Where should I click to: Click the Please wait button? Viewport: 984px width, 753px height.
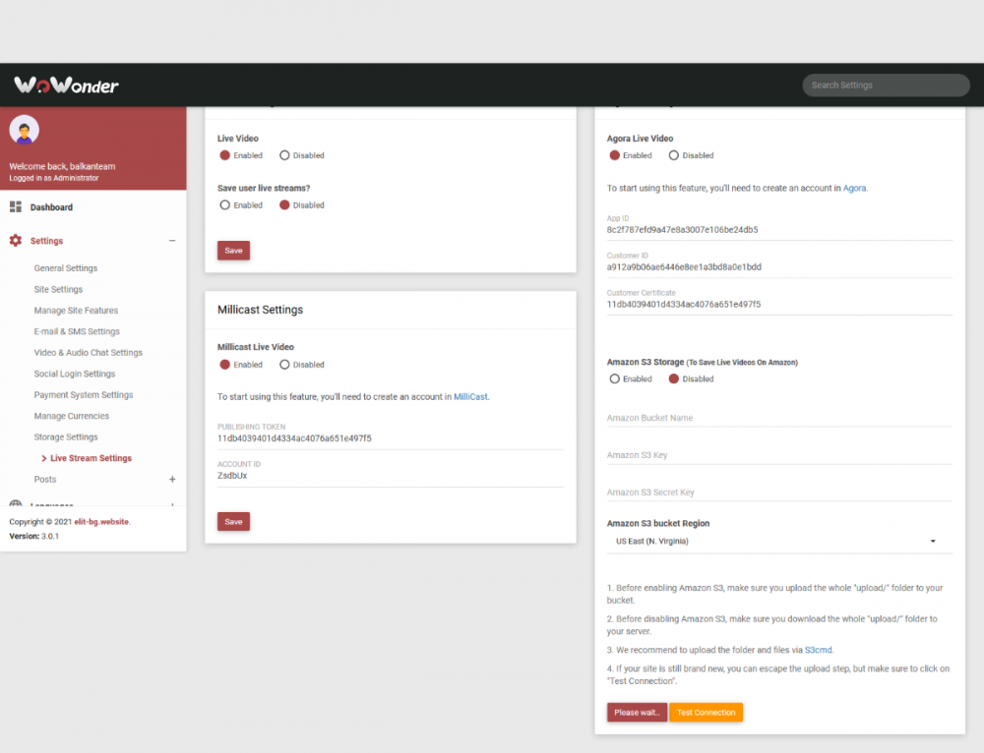tap(637, 713)
